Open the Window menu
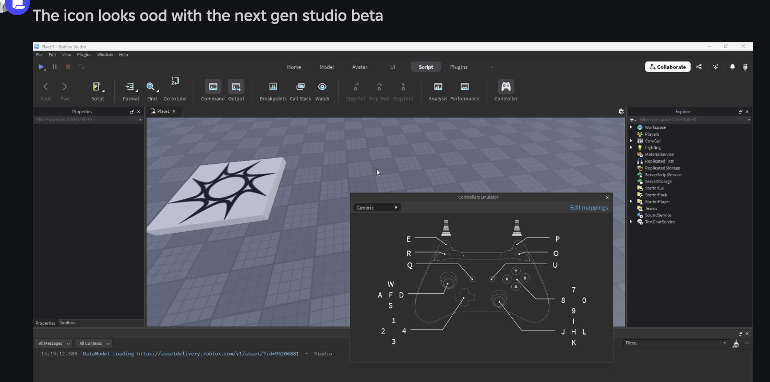The height and width of the screenshot is (382, 770). point(105,55)
